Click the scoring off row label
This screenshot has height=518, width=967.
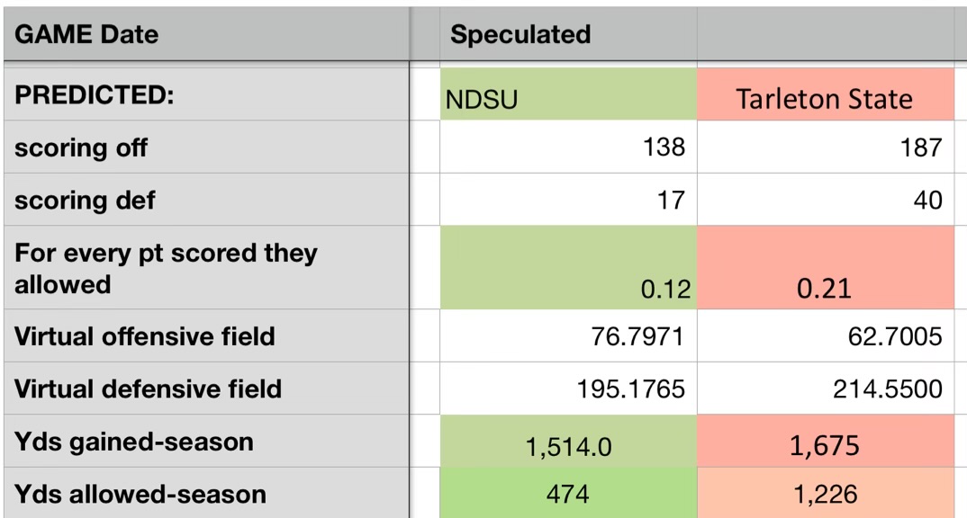click(x=207, y=147)
